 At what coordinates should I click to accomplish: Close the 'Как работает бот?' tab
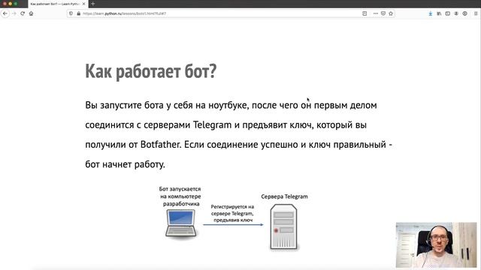pos(83,4)
